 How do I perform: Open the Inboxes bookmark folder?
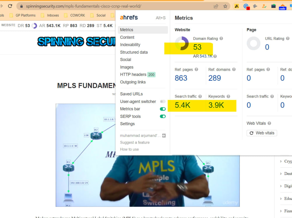click(50, 15)
